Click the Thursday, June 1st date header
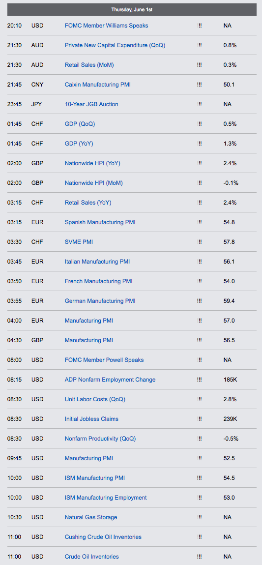 [132, 10]
